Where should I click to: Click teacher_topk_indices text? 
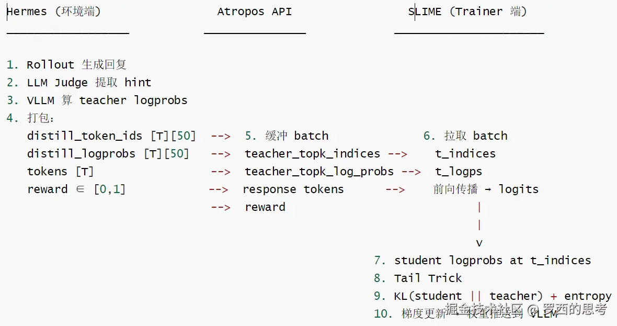tap(313, 153)
